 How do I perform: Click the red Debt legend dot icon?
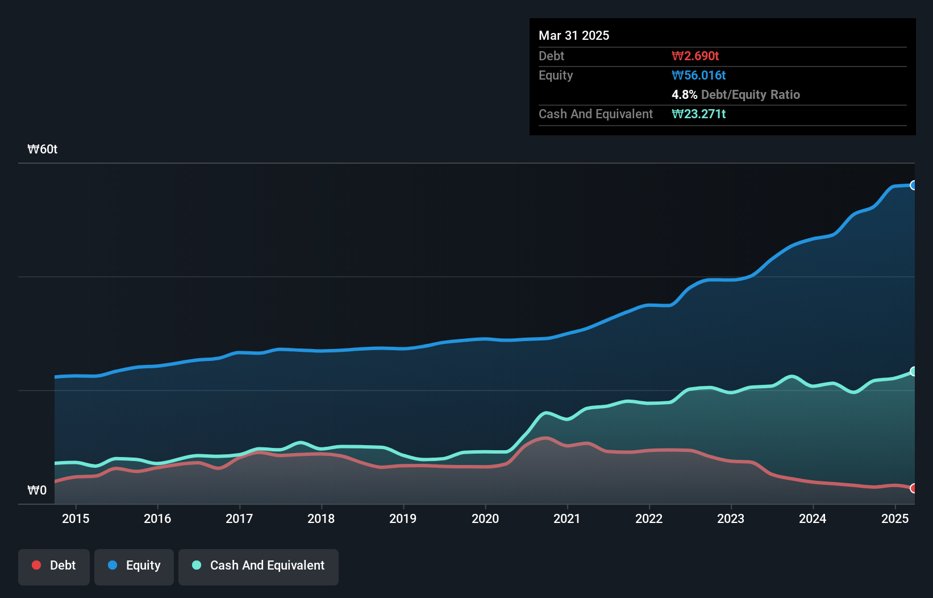click(35, 565)
